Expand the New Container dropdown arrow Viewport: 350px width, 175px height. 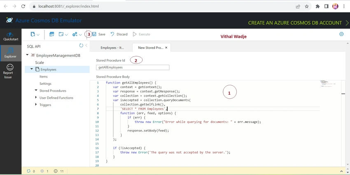coord(38,35)
